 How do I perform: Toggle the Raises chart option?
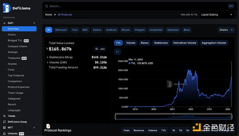click(x=145, y=43)
